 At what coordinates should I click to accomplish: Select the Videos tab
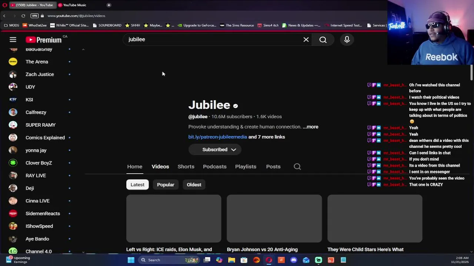pyautogui.click(x=160, y=167)
